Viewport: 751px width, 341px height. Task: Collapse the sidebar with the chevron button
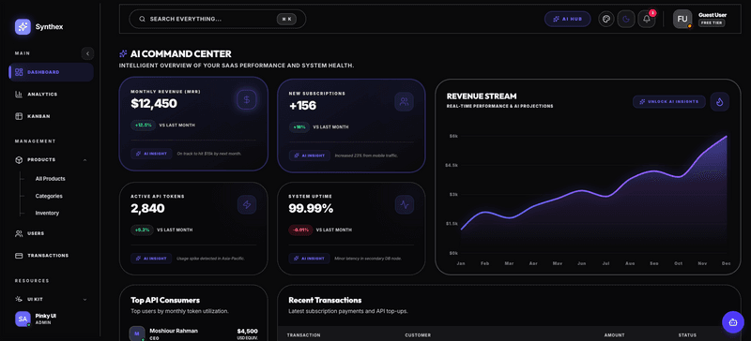click(x=87, y=53)
